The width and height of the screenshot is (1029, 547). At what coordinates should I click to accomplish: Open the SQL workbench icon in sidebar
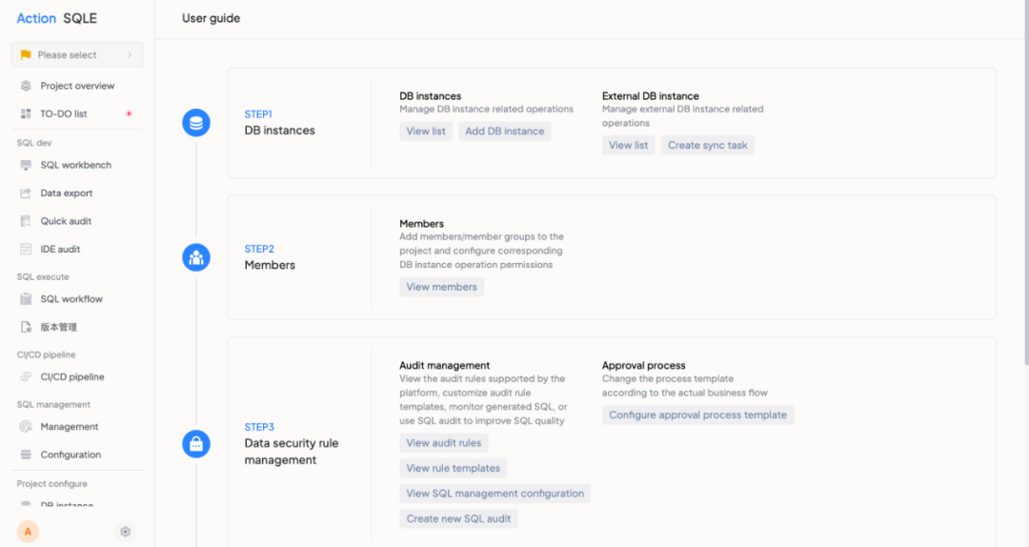tap(26, 165)
